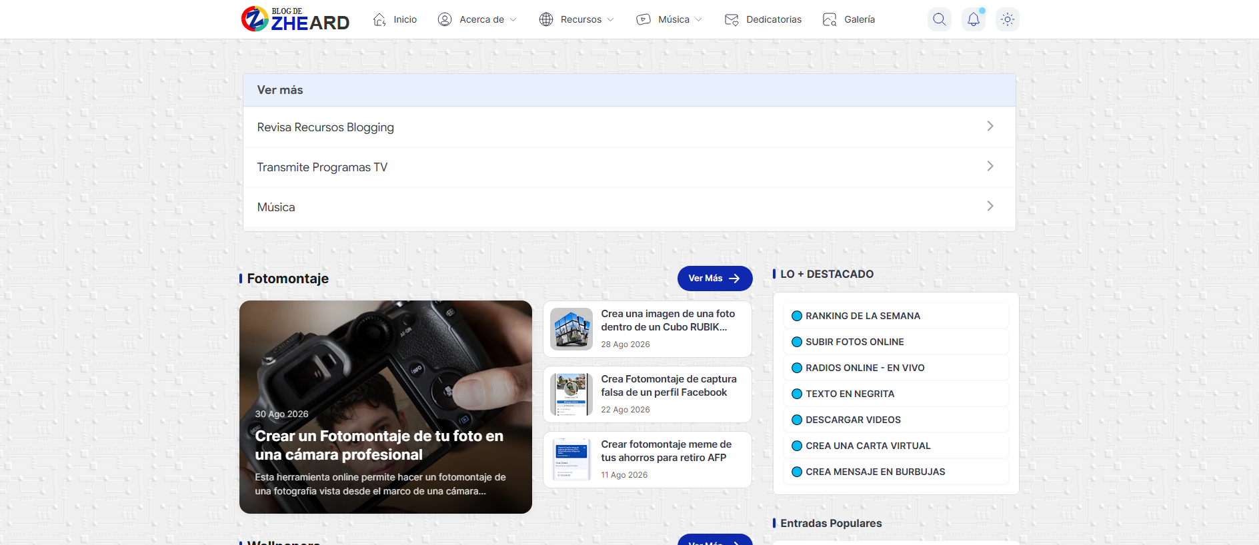Click the play icon beside Música

tap(644, 19)
